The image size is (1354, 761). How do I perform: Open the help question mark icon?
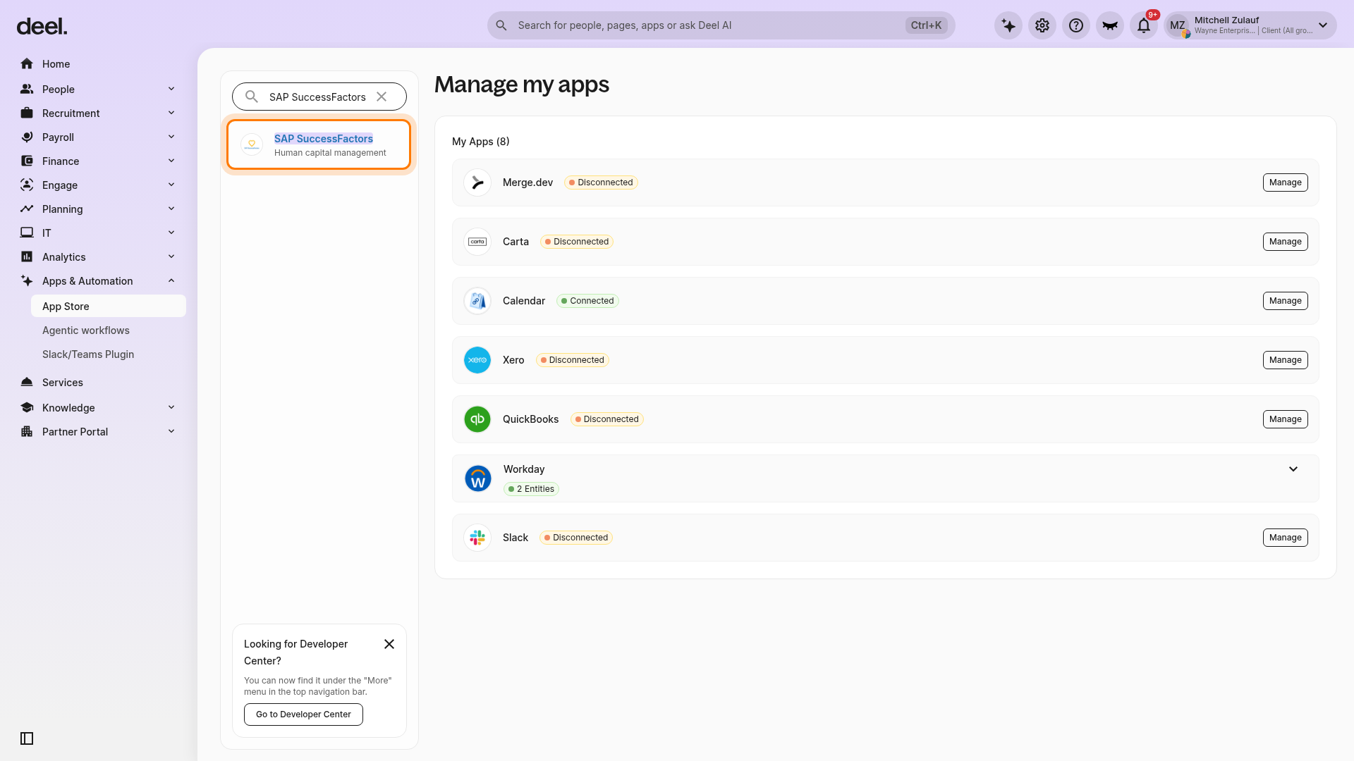point(1076,26)
